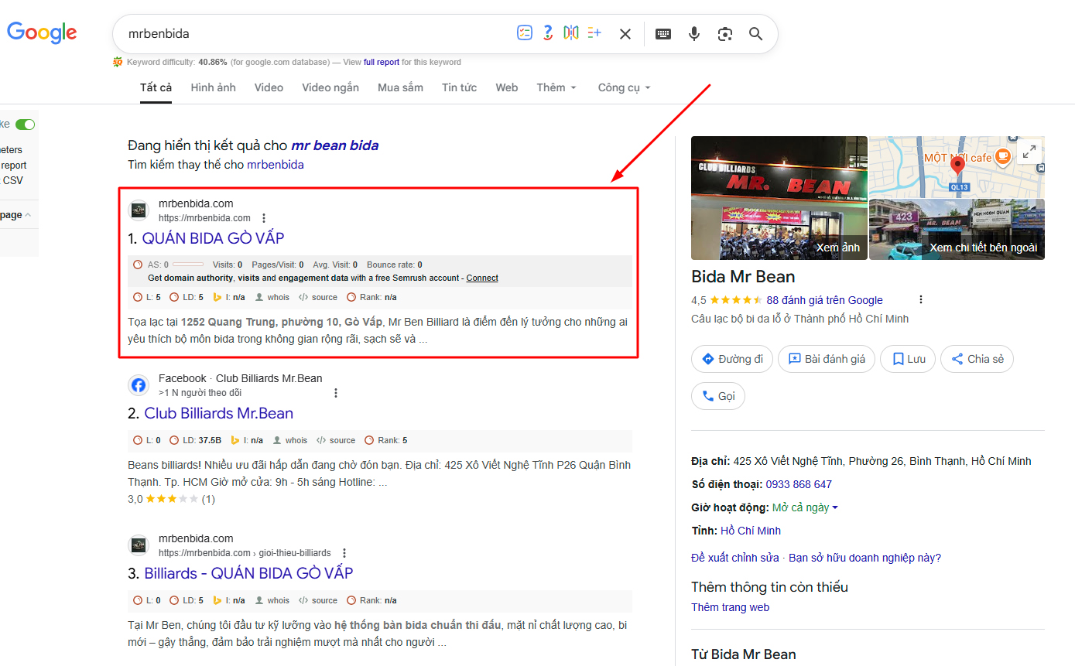The height and width of the screenshot is (666, 1075).
Task: Open the Club Billiards Mr.Bean result
Action: coord(219,413)
